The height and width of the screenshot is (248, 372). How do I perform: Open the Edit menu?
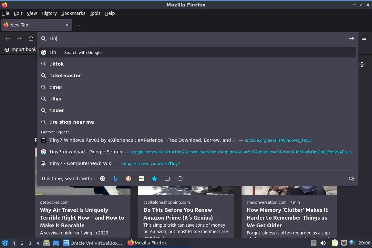pos(18,13)
